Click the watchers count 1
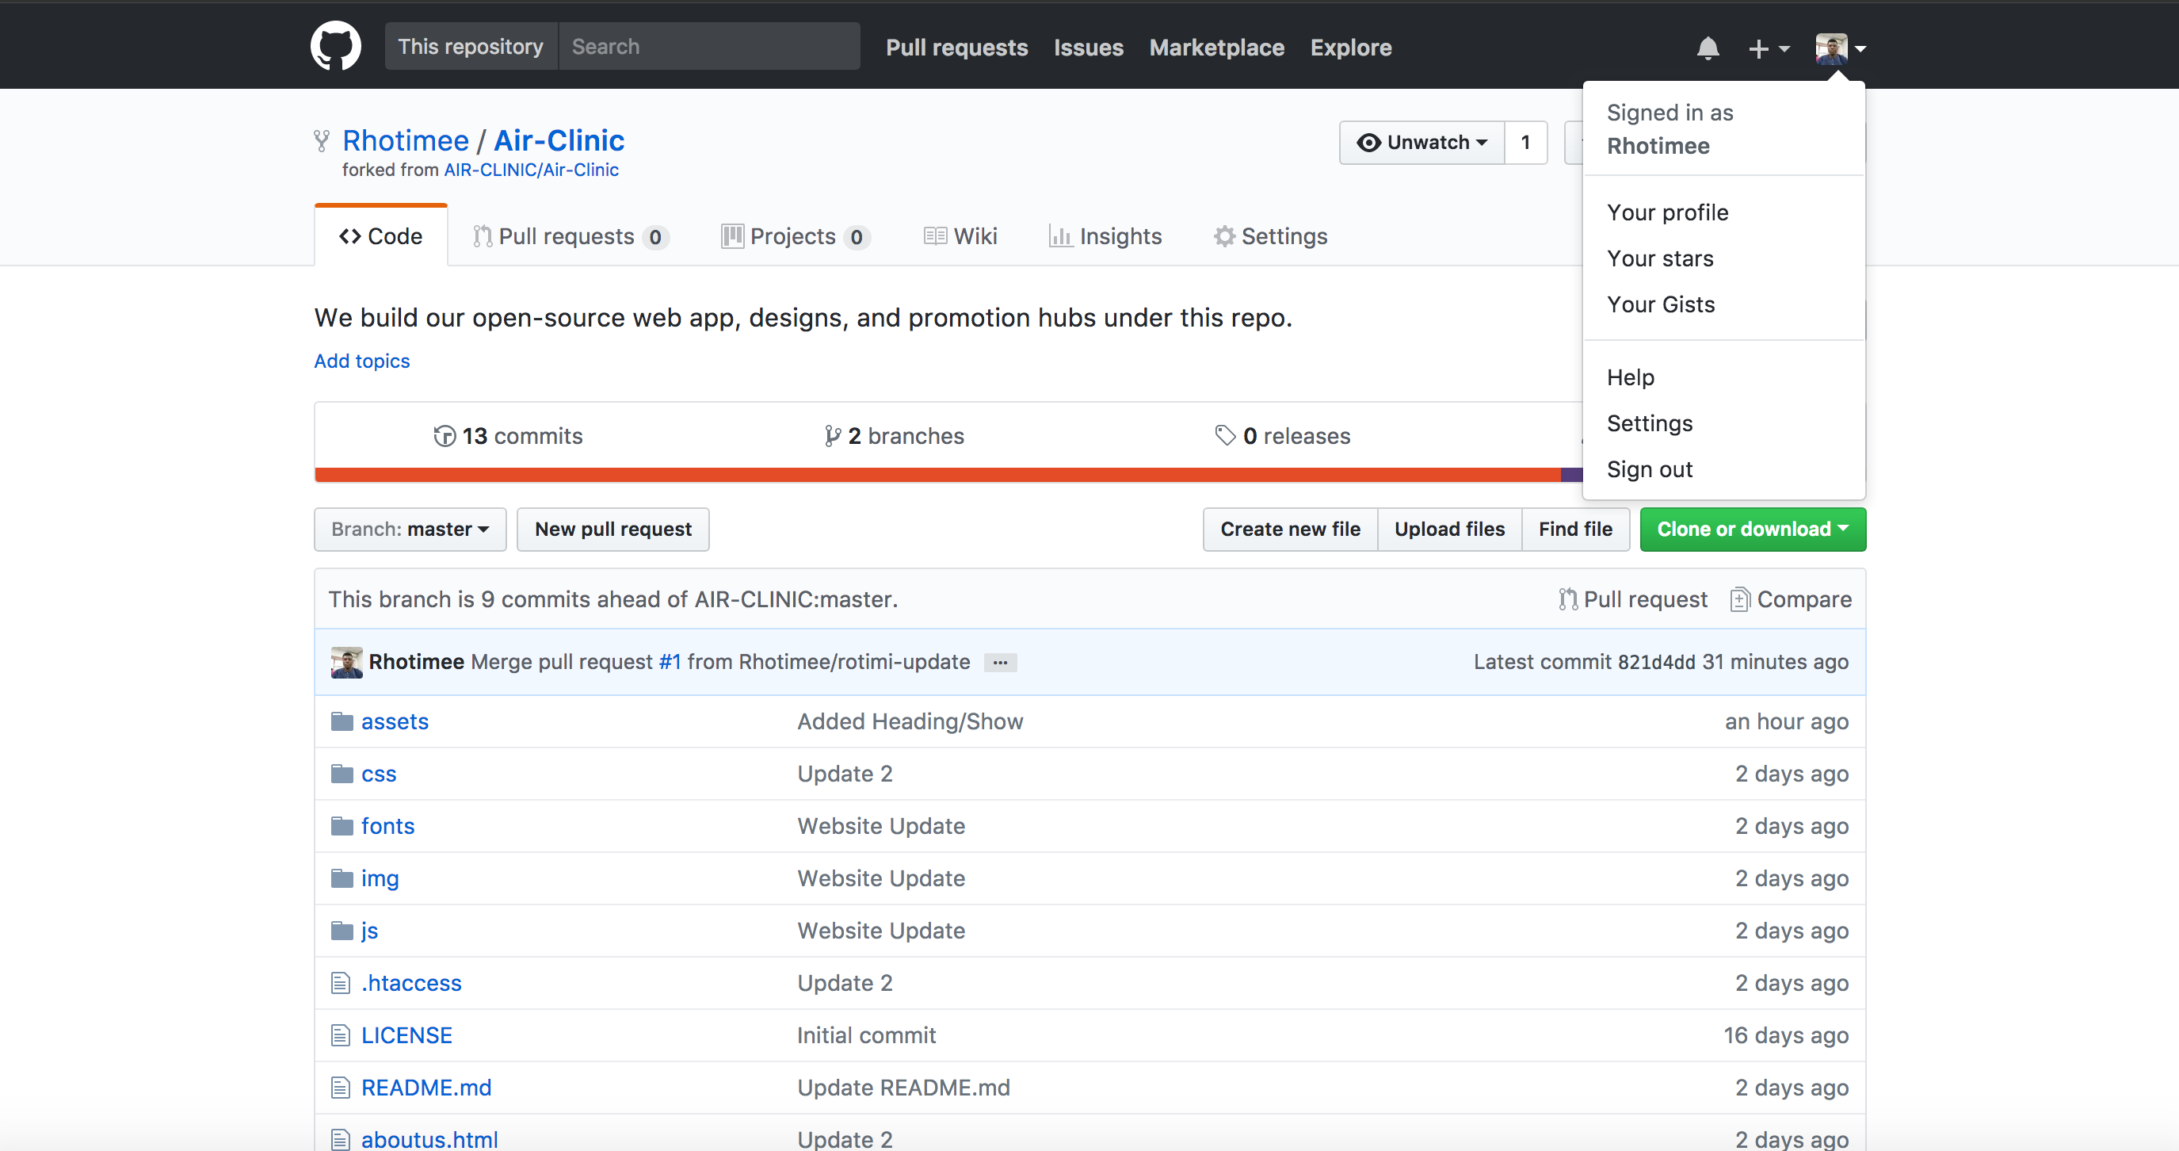The width and height of the screenshot is (2179, 1151). pyautogui.click(x=1526, y=142)
